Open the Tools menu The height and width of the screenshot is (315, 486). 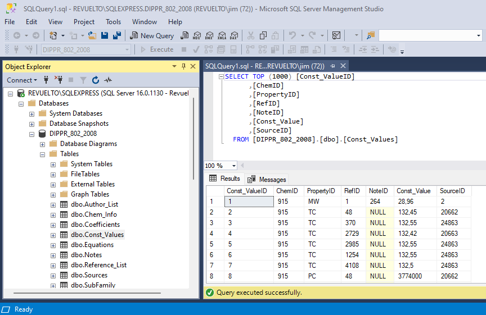[x=113, y=22]
